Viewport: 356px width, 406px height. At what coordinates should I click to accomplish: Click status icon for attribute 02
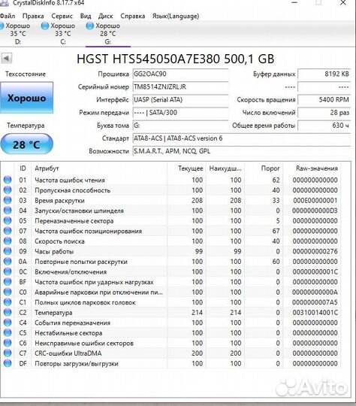pos(8,190)
